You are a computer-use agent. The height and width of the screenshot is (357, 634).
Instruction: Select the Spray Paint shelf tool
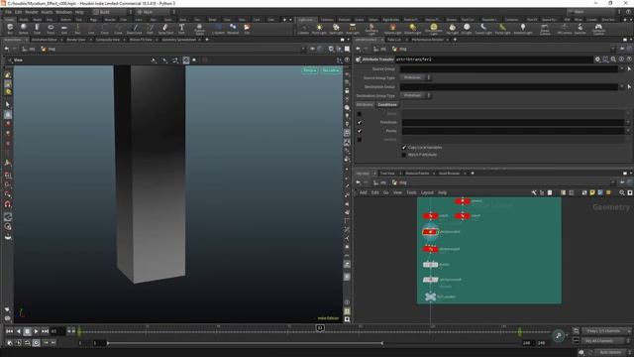coord(165,29)
